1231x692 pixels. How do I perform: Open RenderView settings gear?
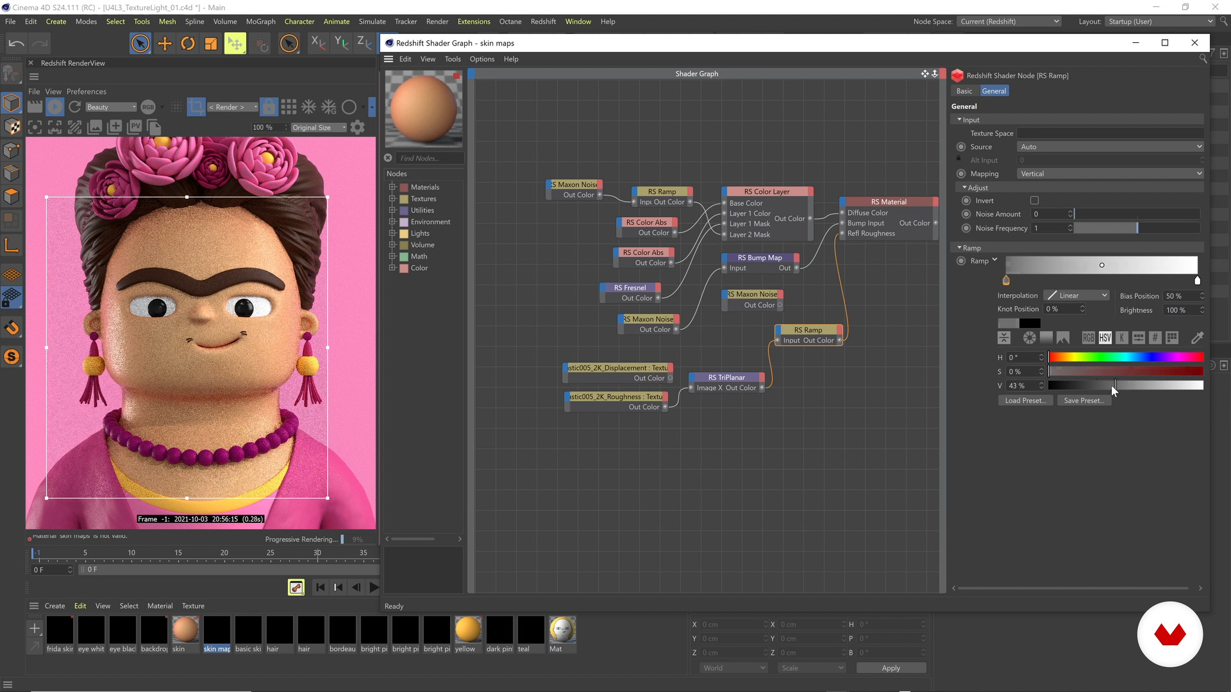(358, 128)
